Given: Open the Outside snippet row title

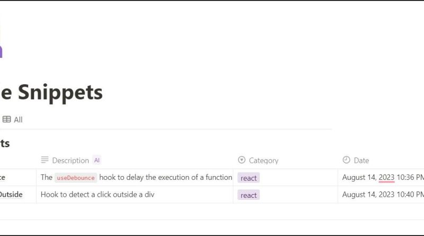Looking at the screenshot, I should 11,194.
